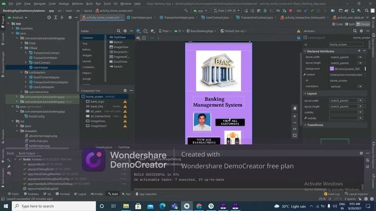Click the Git commit checkmark icon
The height and width of the screenshot is (211, 376).
[312, 11]
